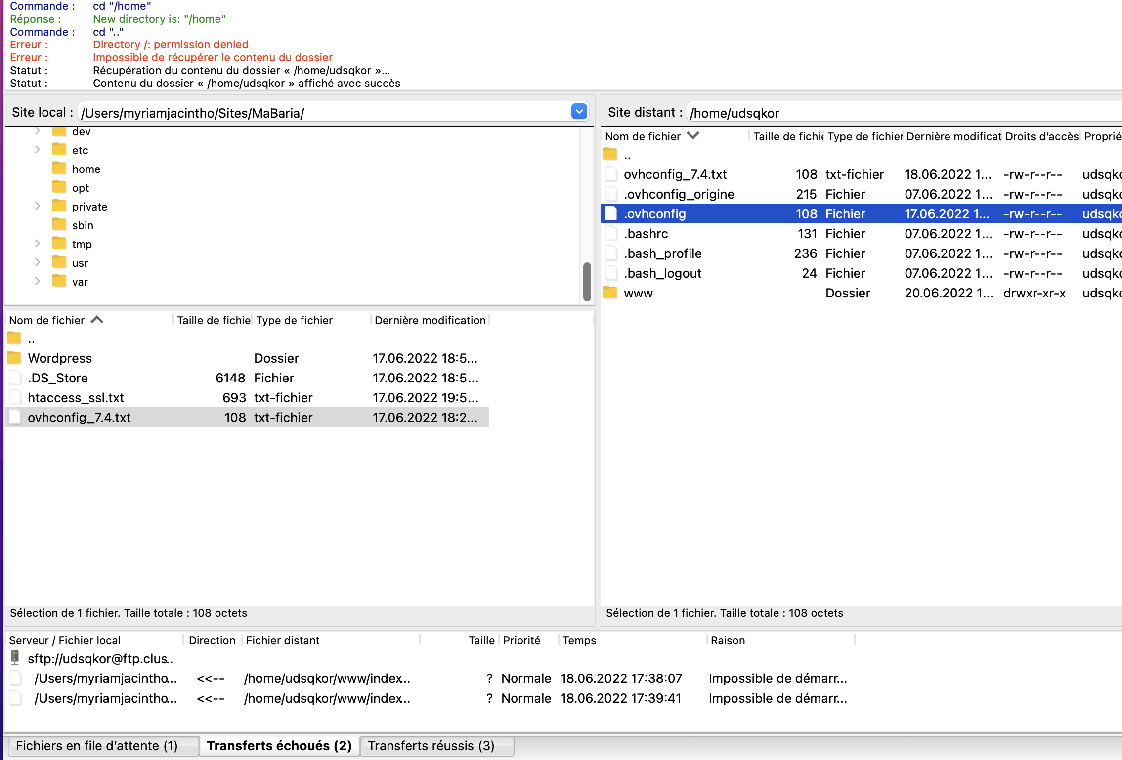Switch to Fichiers en file d'attente tab
Viewport: 1122px width, 760px height.
[97, 746]
